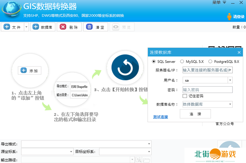Click the 连接 connect button
The image size is (246, 163).
[195, 114]
